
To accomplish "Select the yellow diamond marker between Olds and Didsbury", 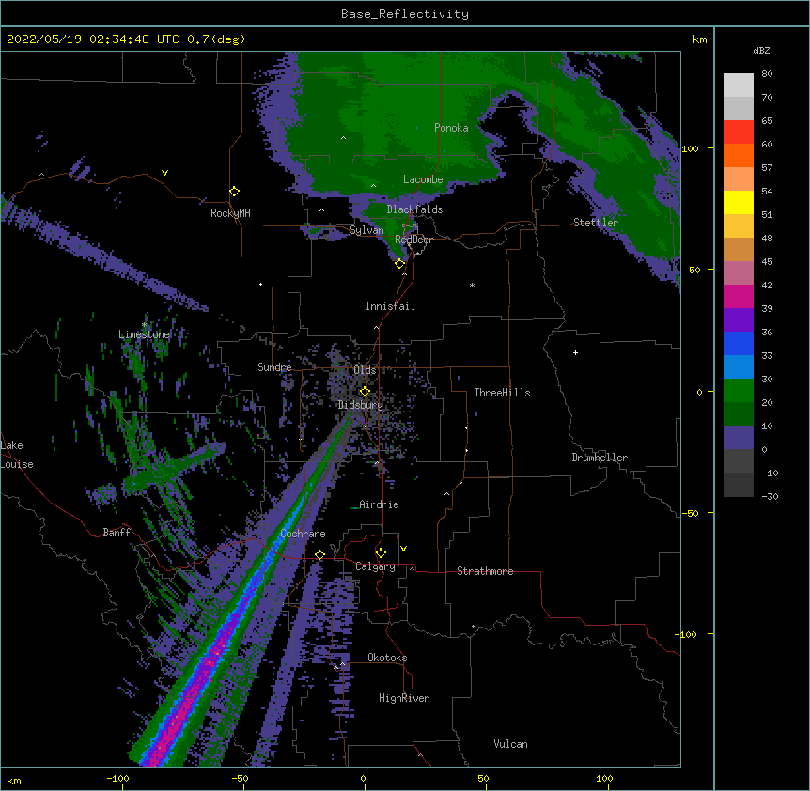I will [x=365, y=392].
